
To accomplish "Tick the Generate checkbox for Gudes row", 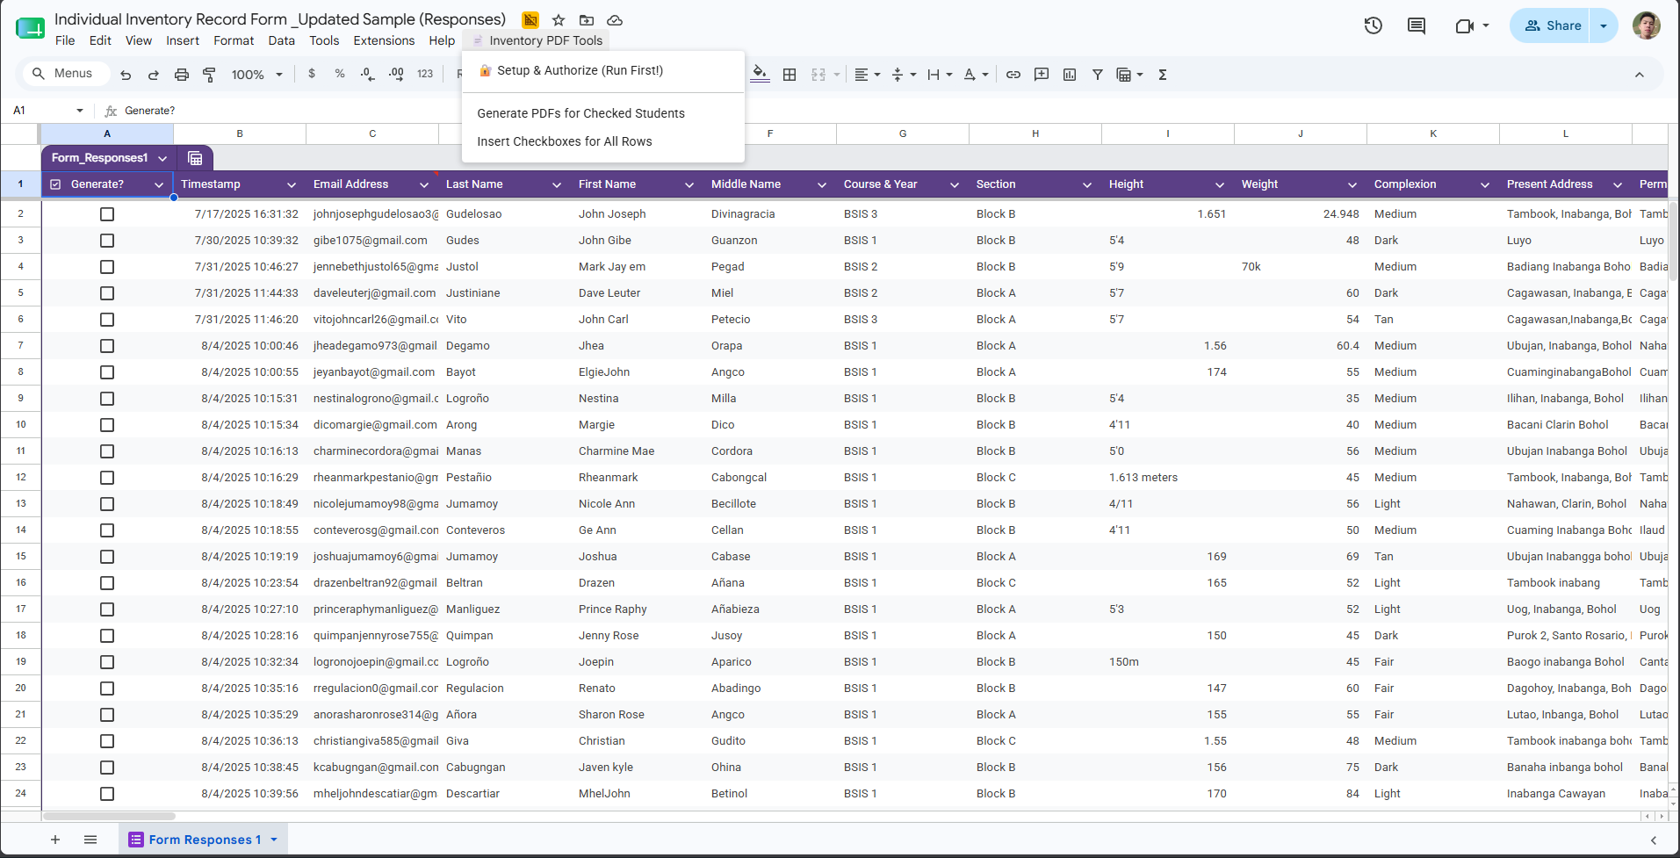I will coord(107,241).
